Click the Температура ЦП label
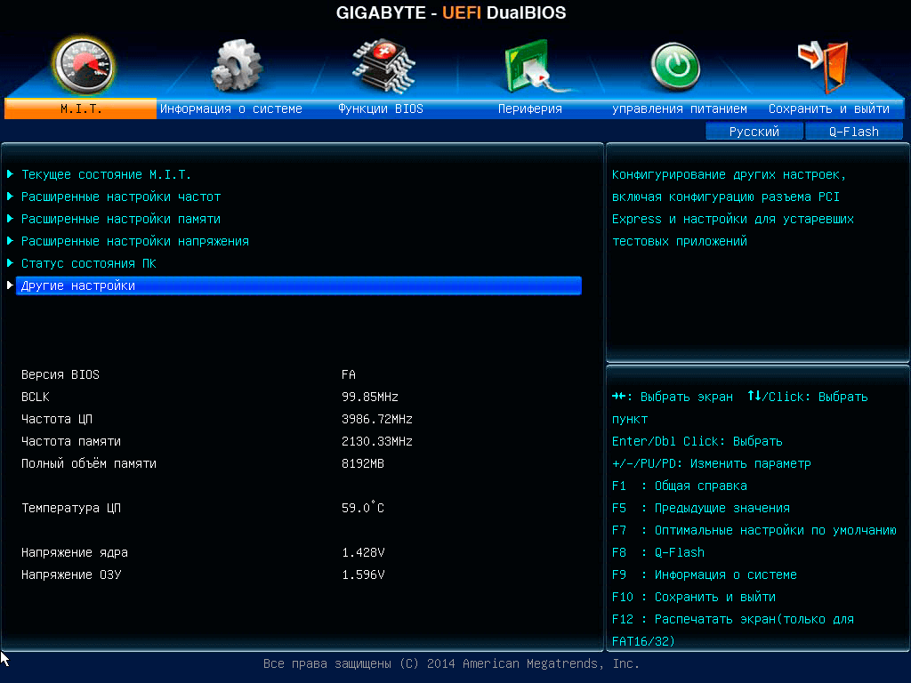The width and height of the screenshot is (911, 683). [71, 508]
